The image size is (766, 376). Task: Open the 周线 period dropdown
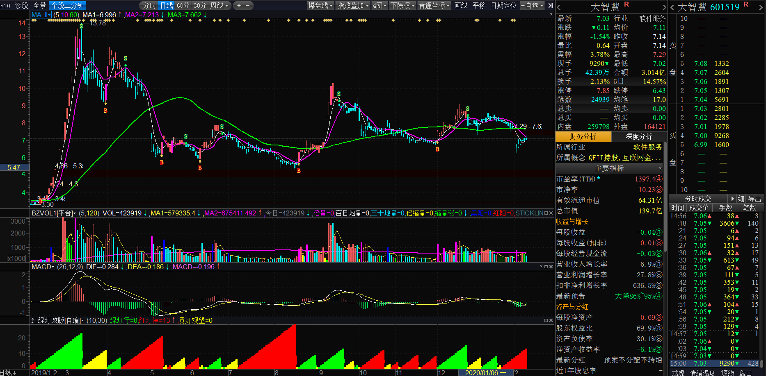point(219,6)
